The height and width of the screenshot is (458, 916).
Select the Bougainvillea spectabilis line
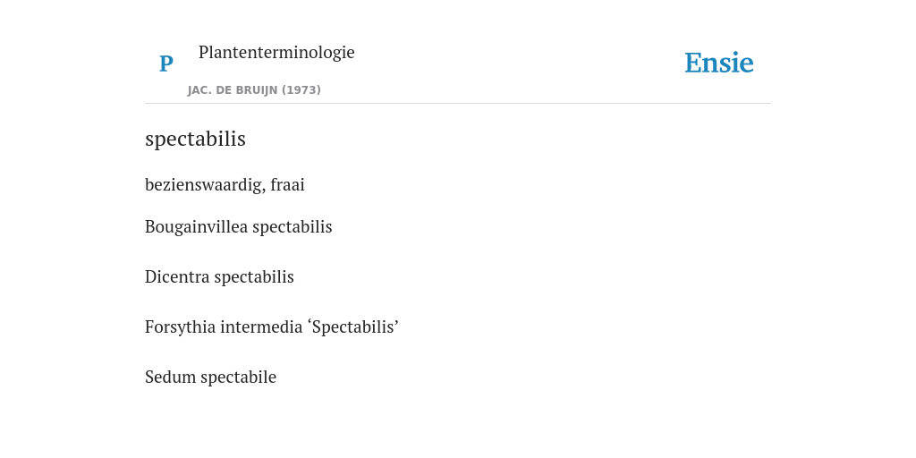pyautogui.click(x=238, y=226)
